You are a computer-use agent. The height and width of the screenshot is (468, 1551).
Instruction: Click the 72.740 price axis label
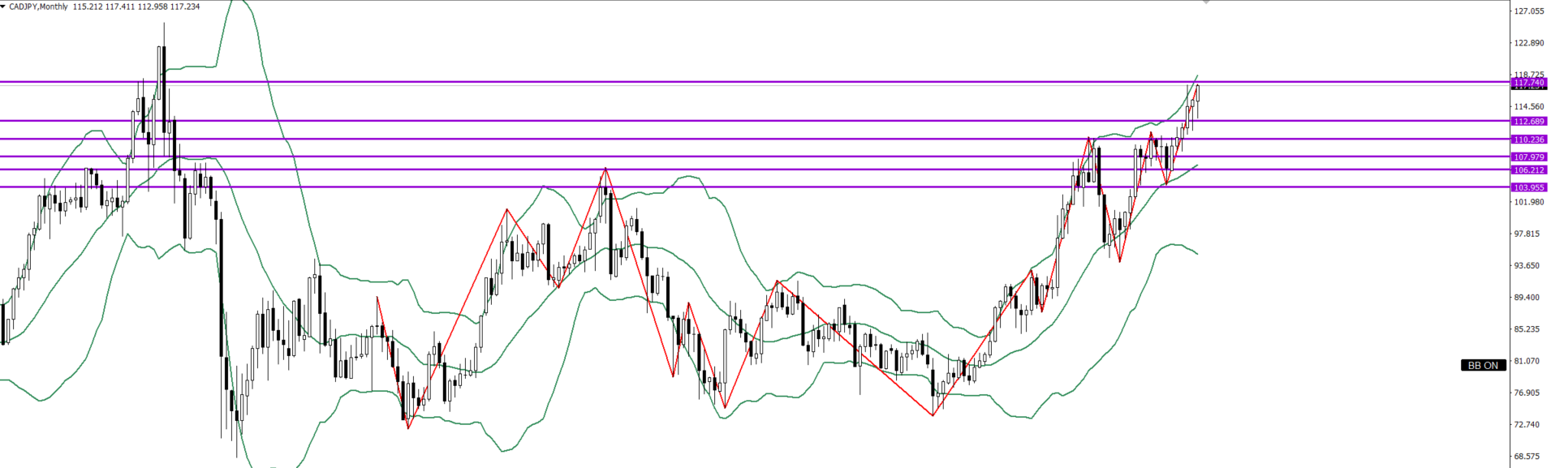coord(1528,424)
